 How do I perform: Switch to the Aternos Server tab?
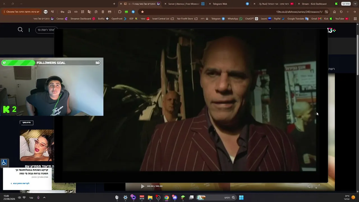(184, 4)
